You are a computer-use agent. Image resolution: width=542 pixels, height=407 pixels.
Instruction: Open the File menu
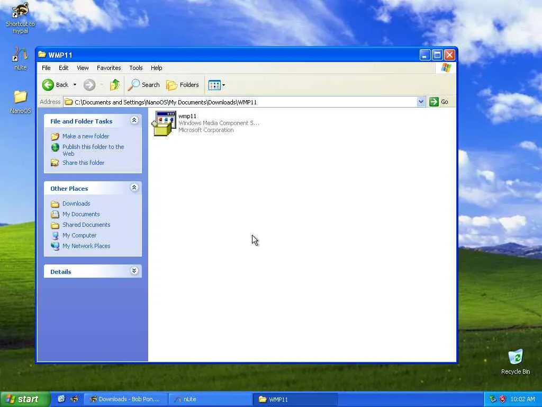click(x=46, y=68)
